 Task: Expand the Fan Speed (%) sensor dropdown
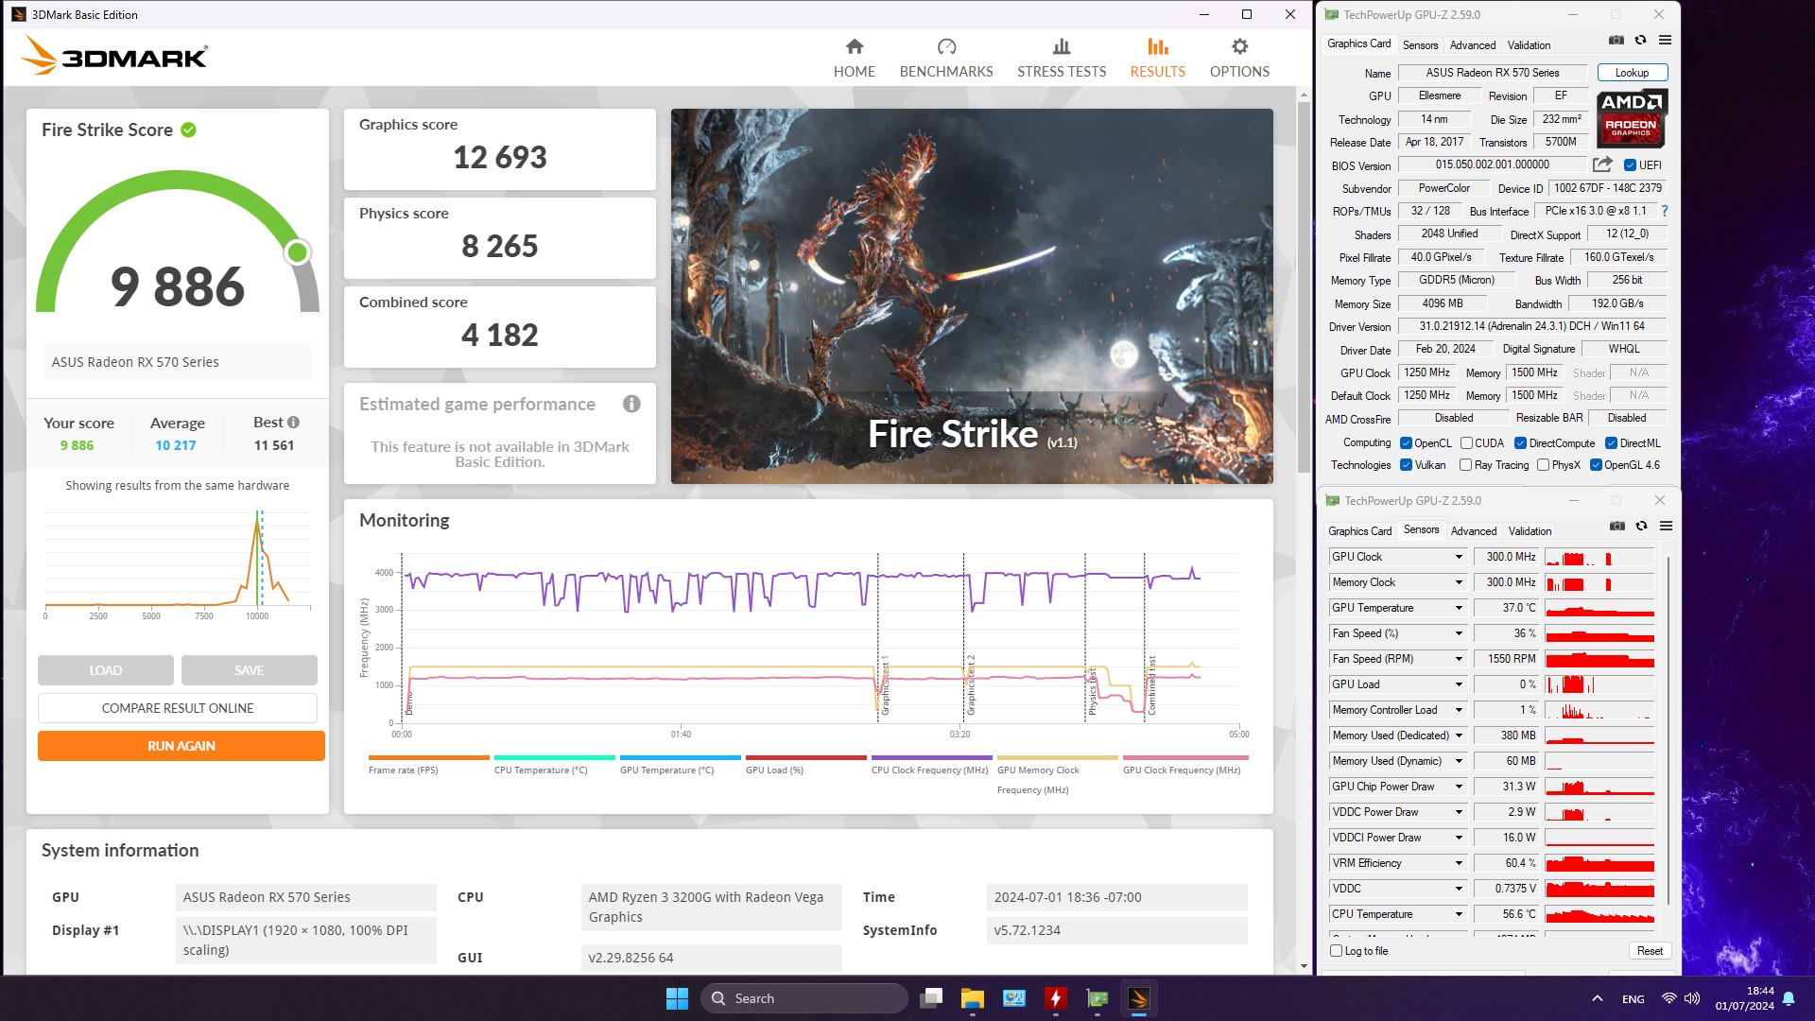coord(1459,633)
